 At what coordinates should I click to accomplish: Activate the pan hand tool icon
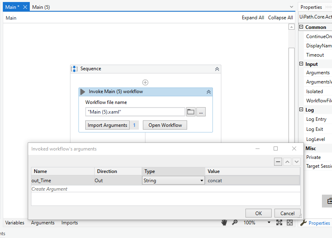tap(224, 223)
